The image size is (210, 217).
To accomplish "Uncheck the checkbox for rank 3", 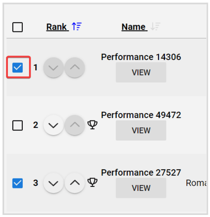I will pyautogui.click(x=17, y=183).
